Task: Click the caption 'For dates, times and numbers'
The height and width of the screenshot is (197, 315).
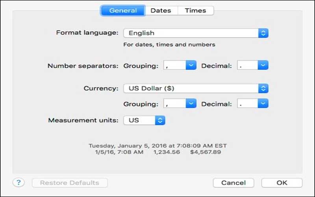Action: [x=169, y=45]
